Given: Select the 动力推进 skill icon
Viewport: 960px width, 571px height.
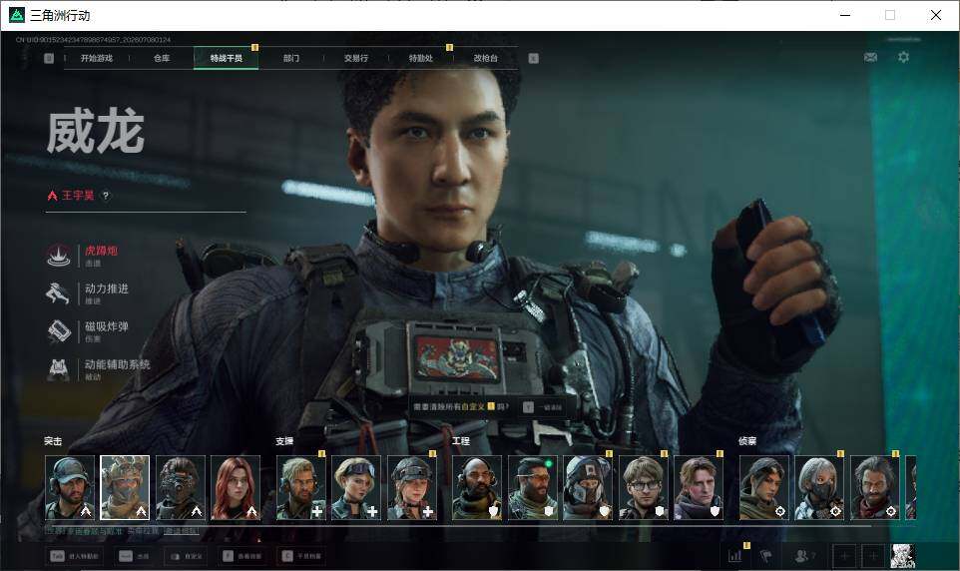Looking at the screenshot, I should pyautogui.click(x=59, y=293).
